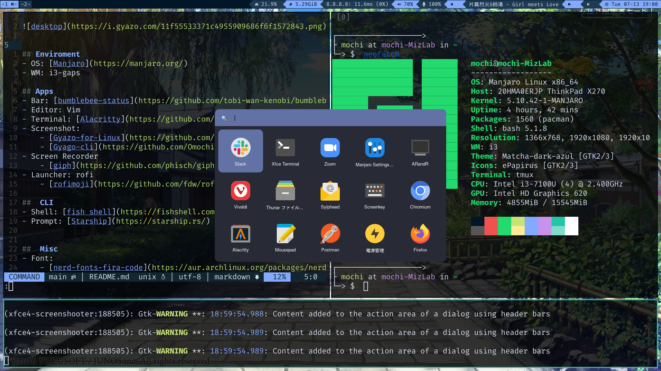Launch Slack from the rofi launcher
The width and height of the screenshot is (661, 371).
240,151
